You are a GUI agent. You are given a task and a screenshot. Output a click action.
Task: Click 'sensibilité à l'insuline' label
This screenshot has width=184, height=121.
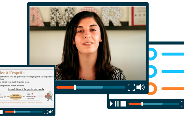pyautogui.click(x=30, y=97)
